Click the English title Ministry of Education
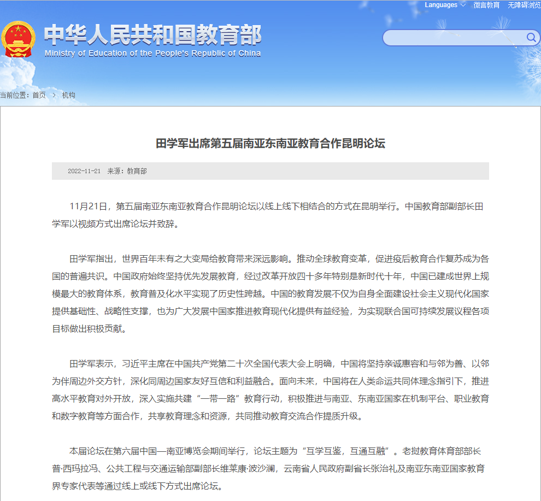Viewport: 541px width, 501px height. click(153, 54)
